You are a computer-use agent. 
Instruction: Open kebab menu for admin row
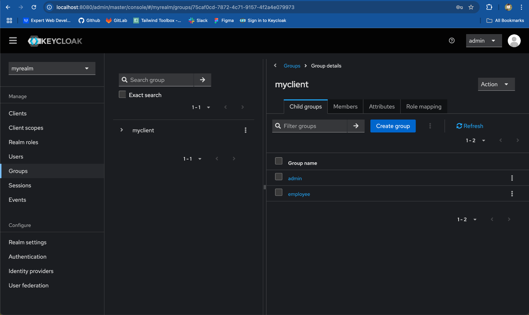[512, 178]
